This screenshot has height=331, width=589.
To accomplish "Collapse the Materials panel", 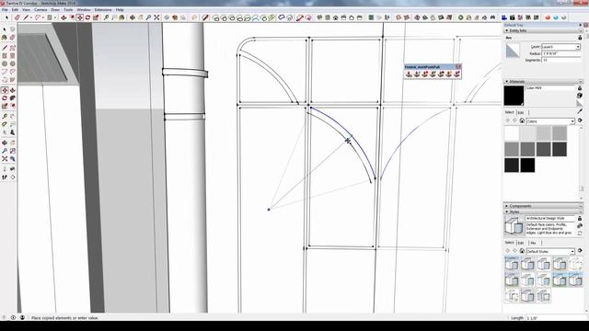I will 507,82.
